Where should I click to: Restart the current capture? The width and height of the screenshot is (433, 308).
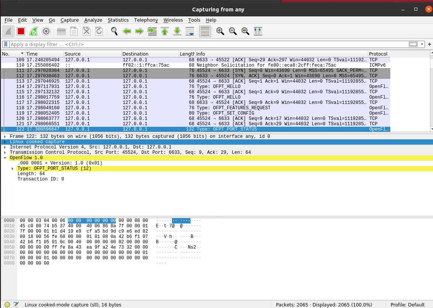[34, 31]
